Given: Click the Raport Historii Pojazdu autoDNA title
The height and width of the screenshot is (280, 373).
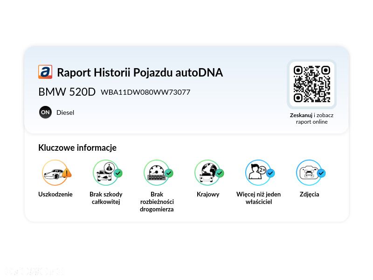Looking at the screenshot, I should 140,72.
